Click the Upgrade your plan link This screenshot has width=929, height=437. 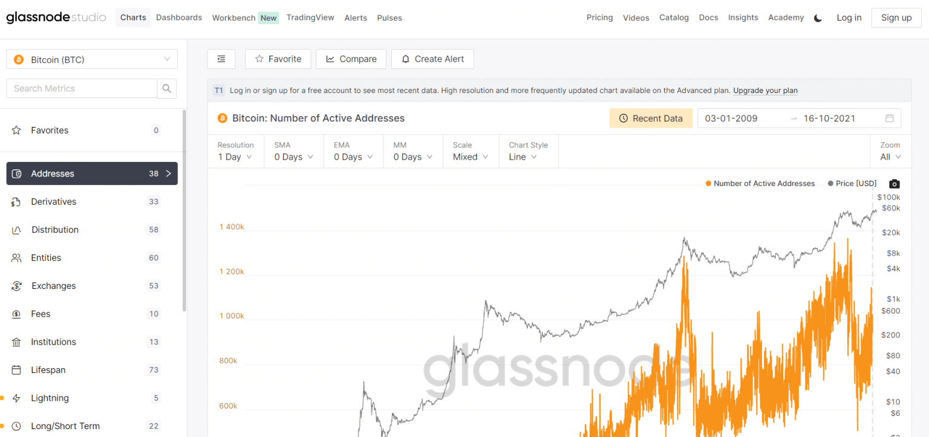point(765,90)
